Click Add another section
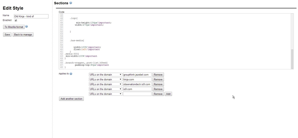This screenshot has width=298, height=138. pos(71,99)
